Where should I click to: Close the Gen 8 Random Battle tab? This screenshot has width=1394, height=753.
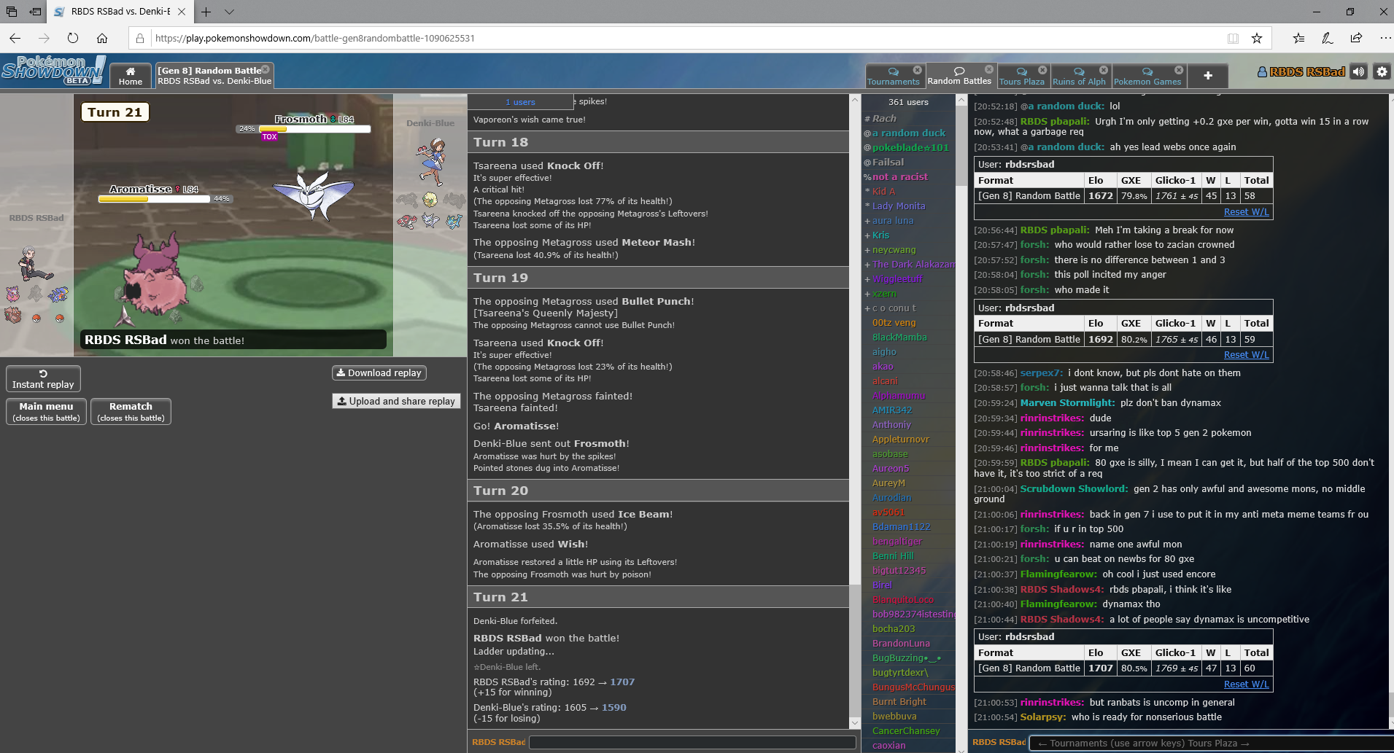[266, 70]
